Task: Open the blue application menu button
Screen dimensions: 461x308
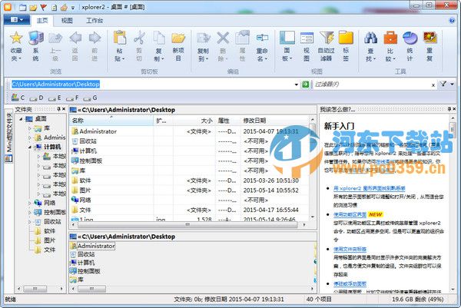Action: tap(17, 20)
